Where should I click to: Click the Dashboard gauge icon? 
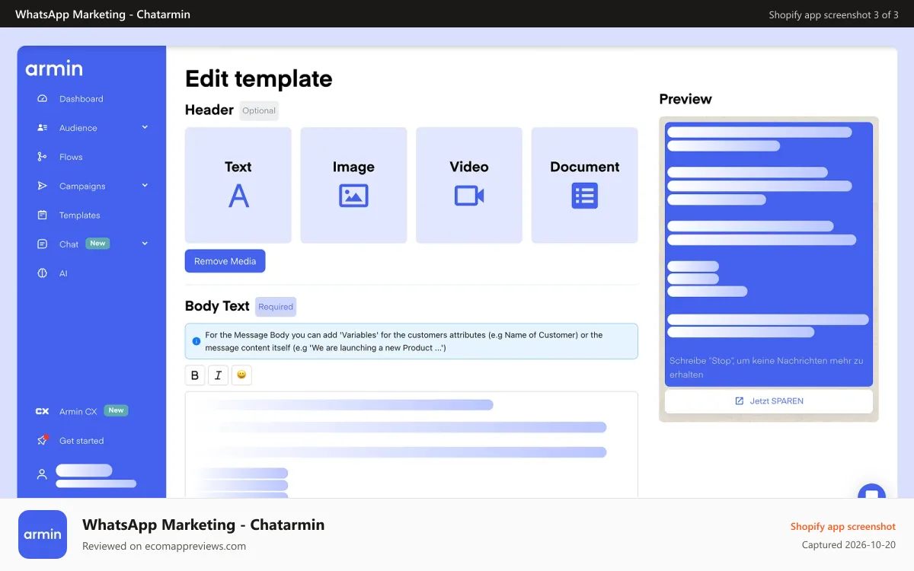43,99
